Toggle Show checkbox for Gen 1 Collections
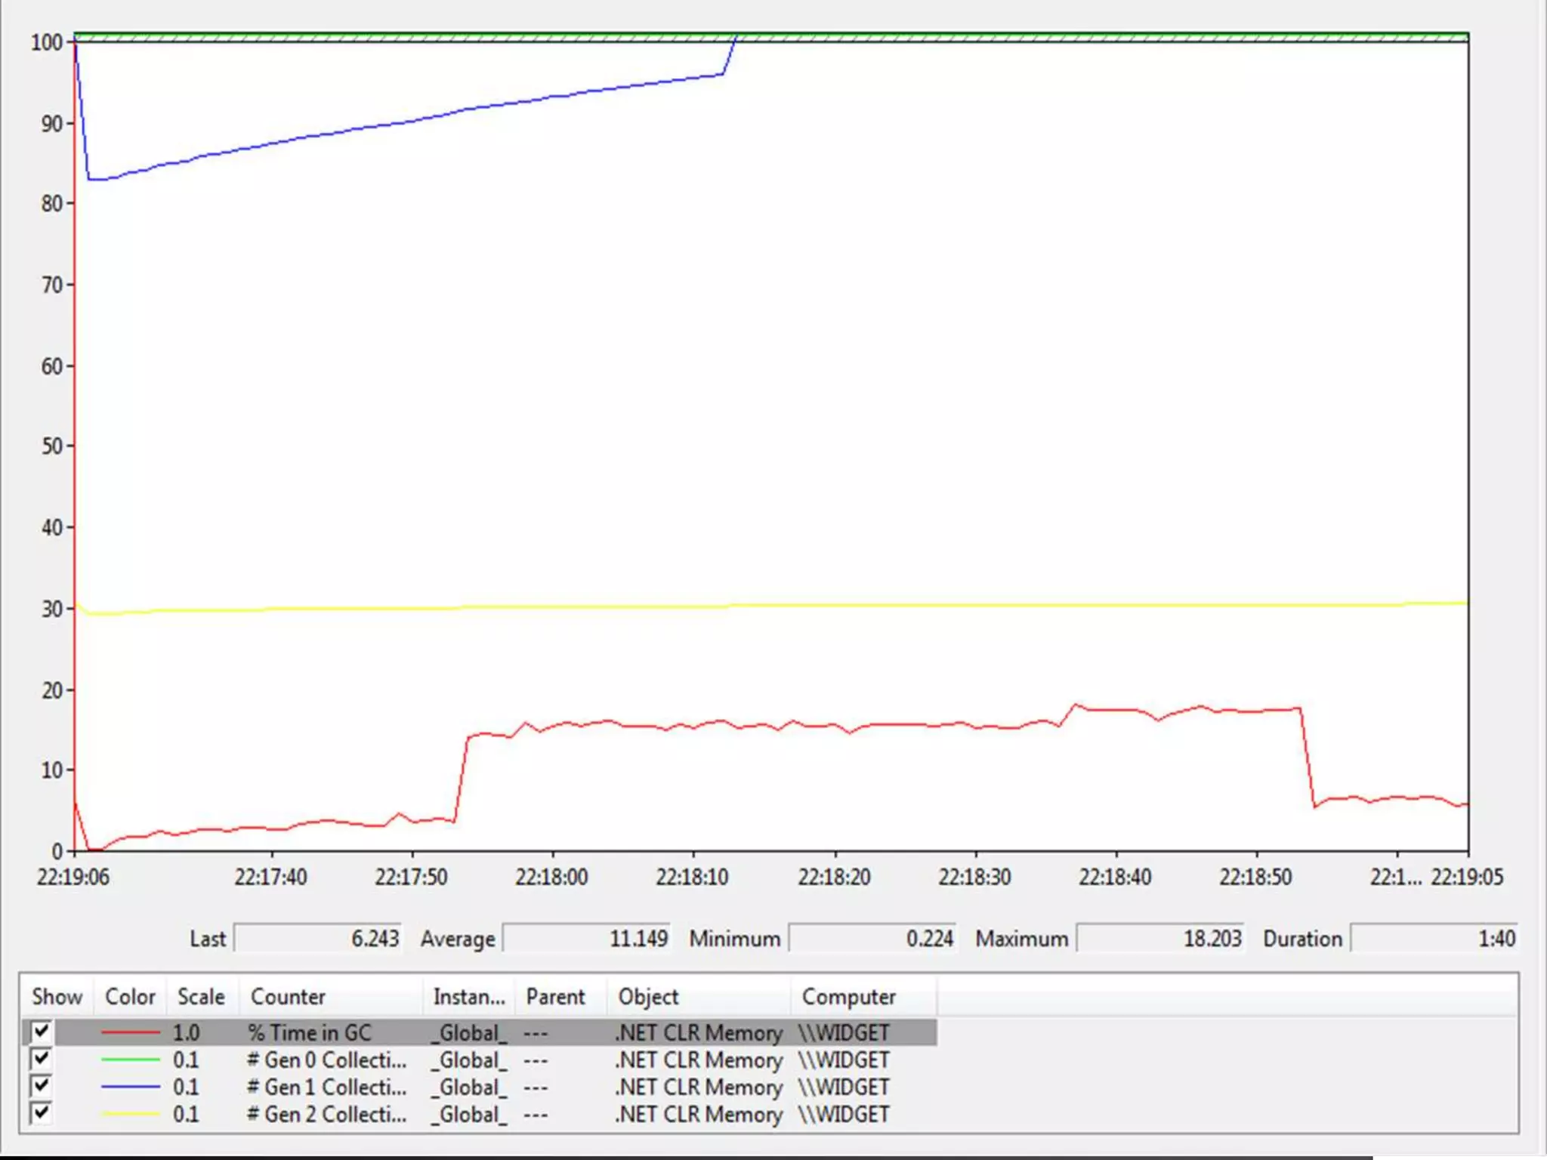 pos(41,1086)
